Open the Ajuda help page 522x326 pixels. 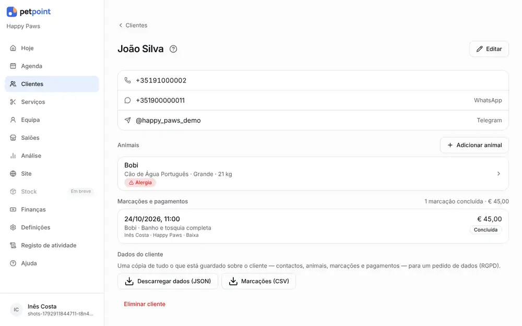pyautogui.click(x=52, y=263)
